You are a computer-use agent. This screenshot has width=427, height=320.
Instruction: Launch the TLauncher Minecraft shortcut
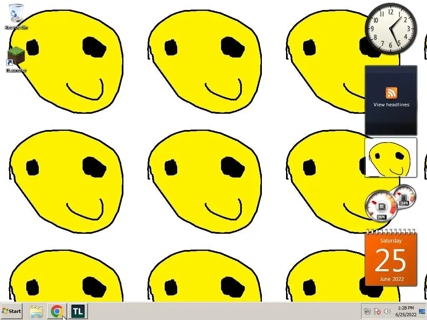pos(16,59)
